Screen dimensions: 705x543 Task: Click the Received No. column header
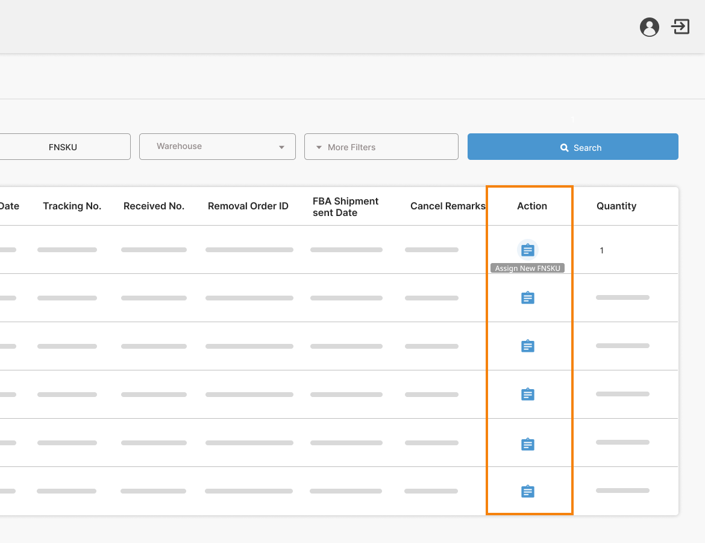pos(154,206)
